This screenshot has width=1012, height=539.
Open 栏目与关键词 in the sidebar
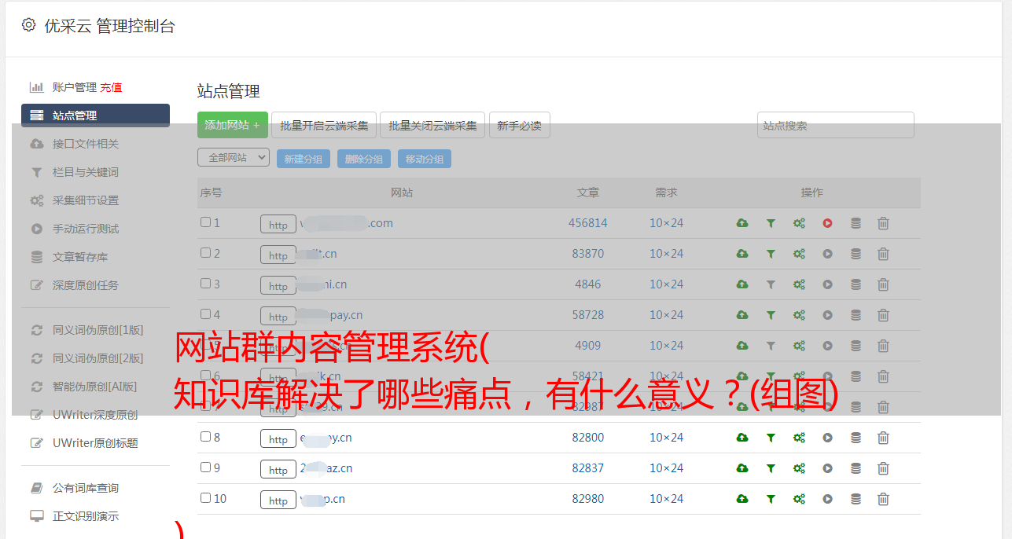[x=86, y=172]
